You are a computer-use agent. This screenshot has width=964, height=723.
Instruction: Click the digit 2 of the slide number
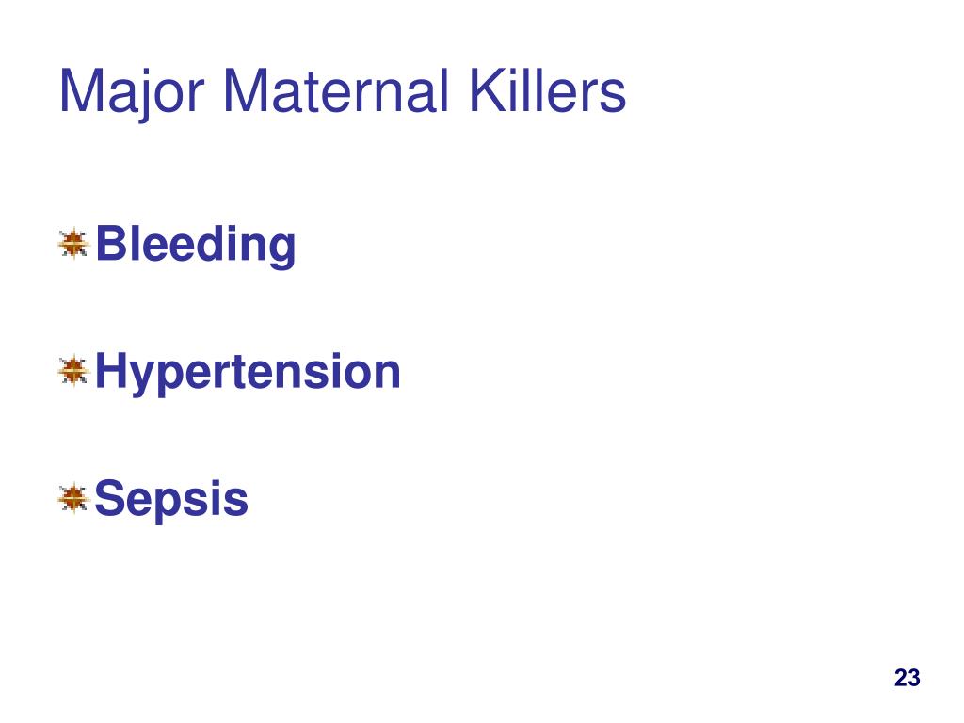pyautogui.click(x=901, y=678)
